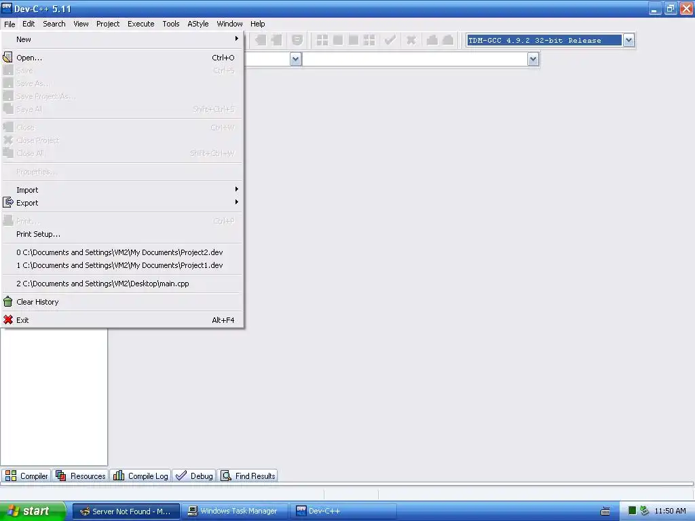Select Exit from the File menu

click(x=122, y=320)
